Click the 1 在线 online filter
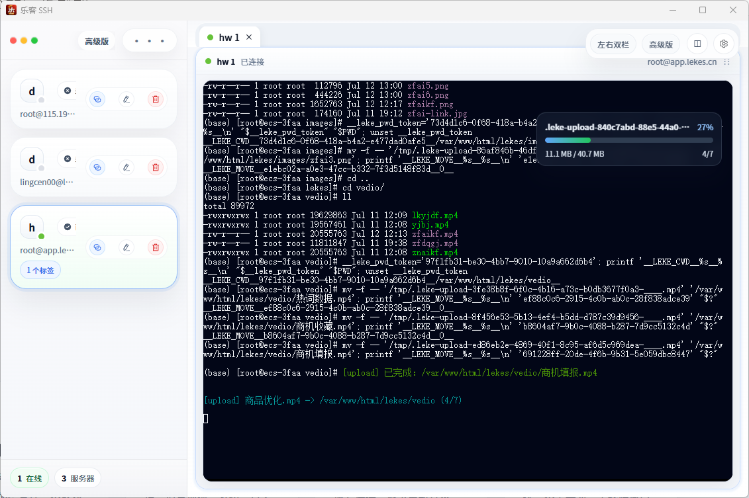This screenshot has height=498, width=749. (x=30, y=478)
